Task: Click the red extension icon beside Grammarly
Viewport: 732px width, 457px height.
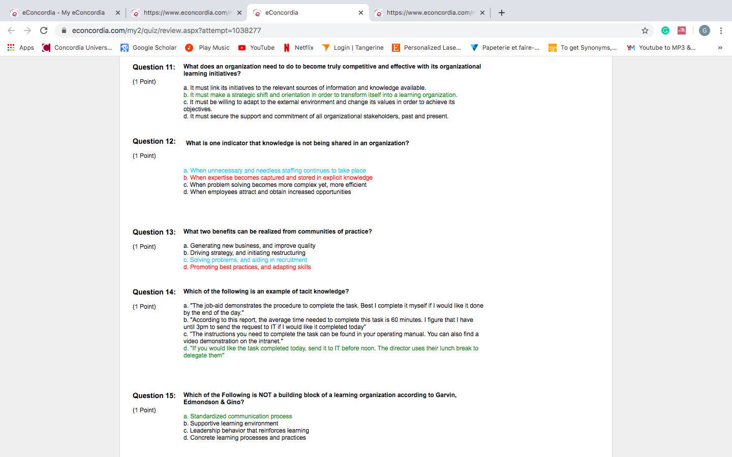Action: click(682, 30)
